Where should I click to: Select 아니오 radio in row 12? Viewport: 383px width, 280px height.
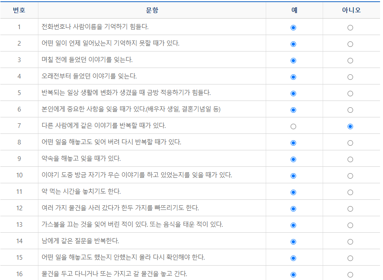pos(350,209)
